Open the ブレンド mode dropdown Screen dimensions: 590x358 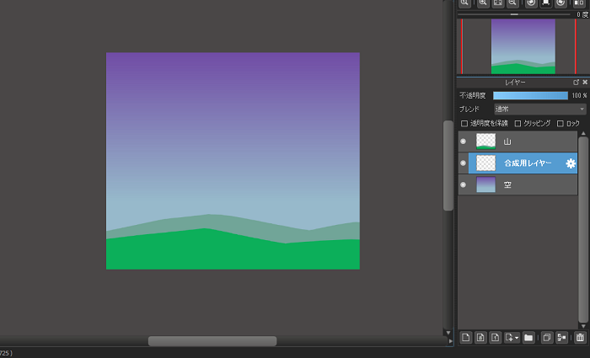coord(539,109)
